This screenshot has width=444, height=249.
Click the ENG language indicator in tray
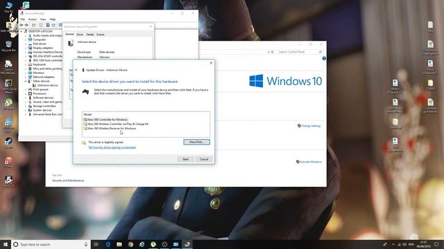pos(411,244)
